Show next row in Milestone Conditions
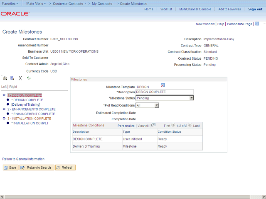Screen dimensions: 266x199 coord(190,125)
